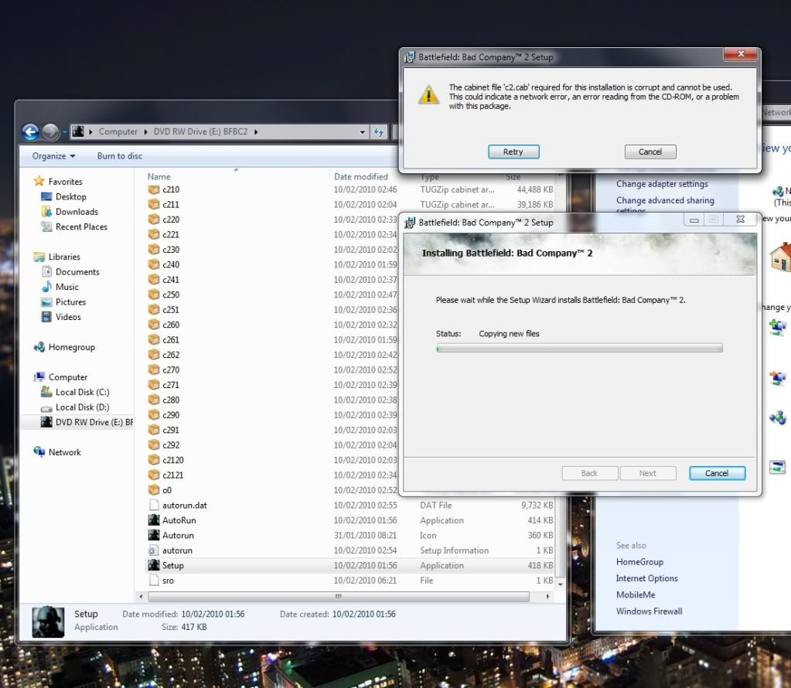
Task: Select the autorun.dat file icon
Action: (x=154, y=505)
